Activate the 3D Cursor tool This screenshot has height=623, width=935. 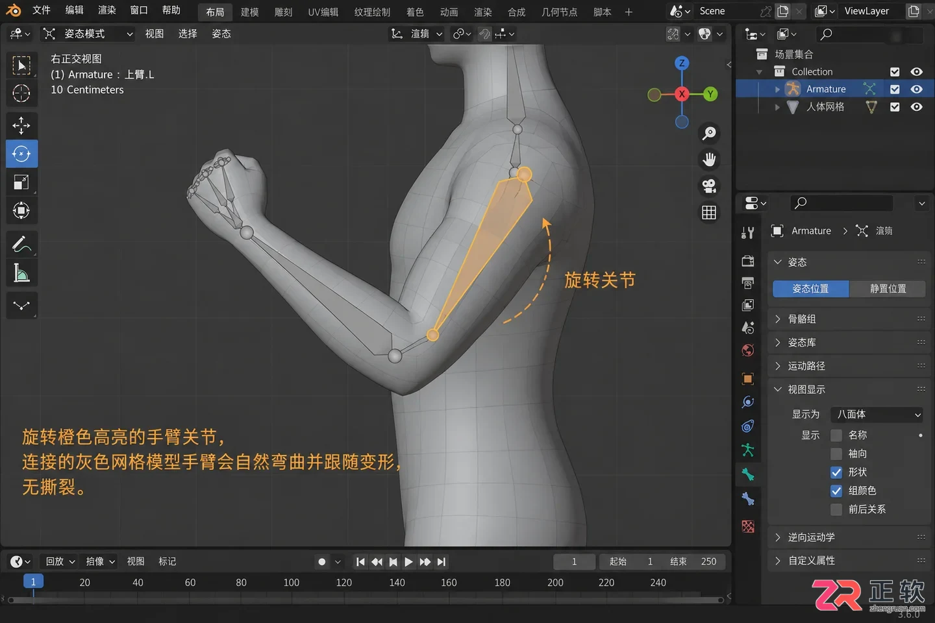pyautogui.click(x=21, y=93)
